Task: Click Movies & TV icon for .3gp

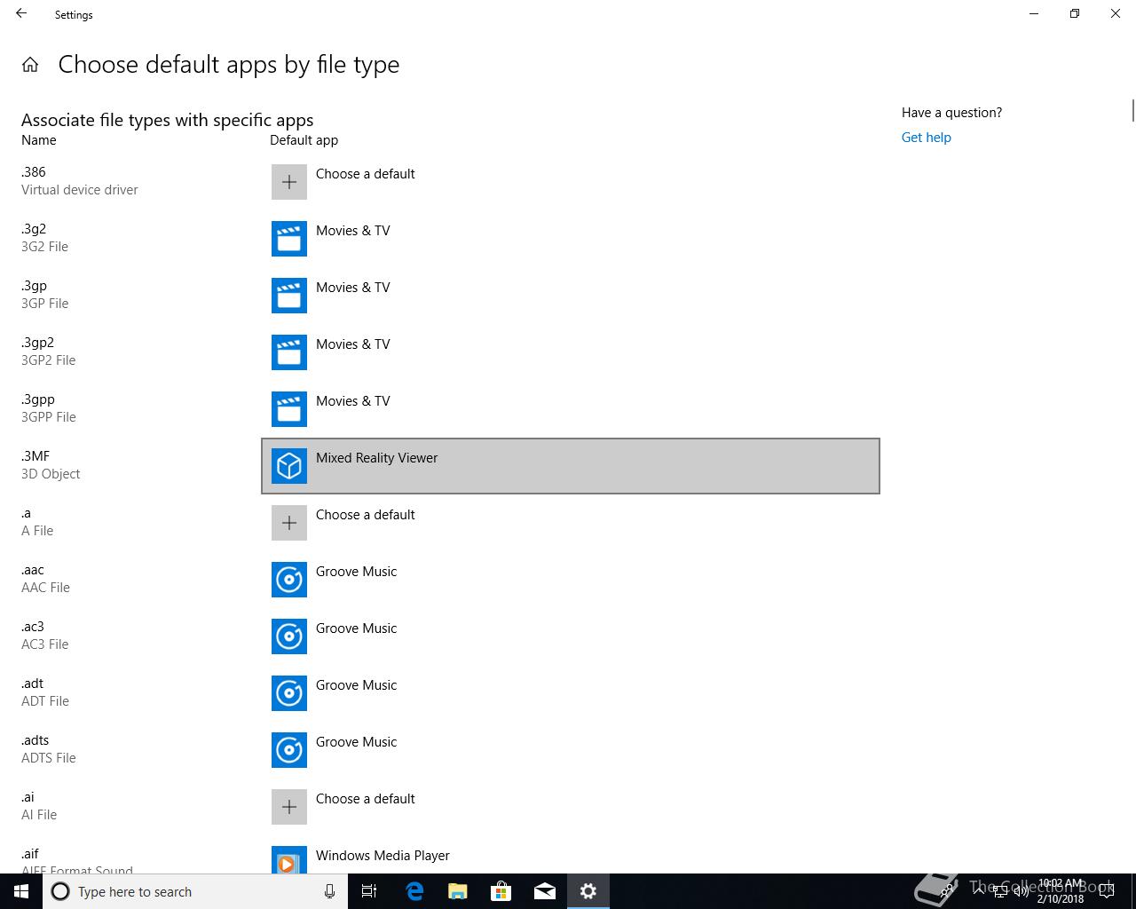Action: pyautogui.click(x=289, y=296)
